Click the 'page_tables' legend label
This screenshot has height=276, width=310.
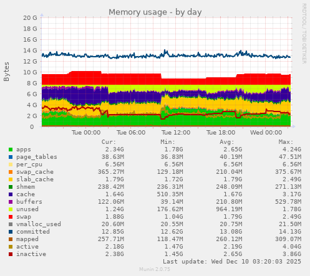tap(37, 157)
